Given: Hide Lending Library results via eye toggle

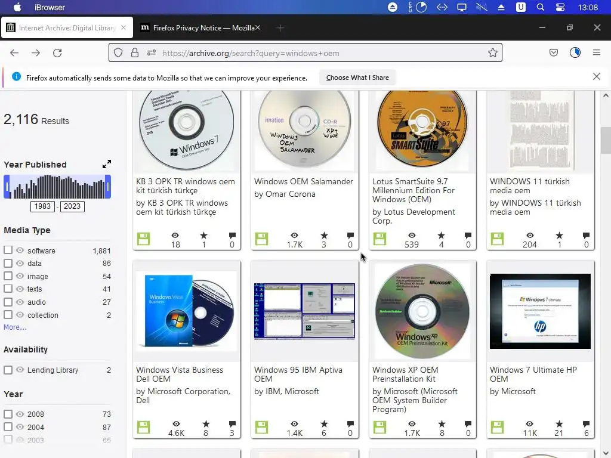Looking at the screenshot, I should point(20,370).
